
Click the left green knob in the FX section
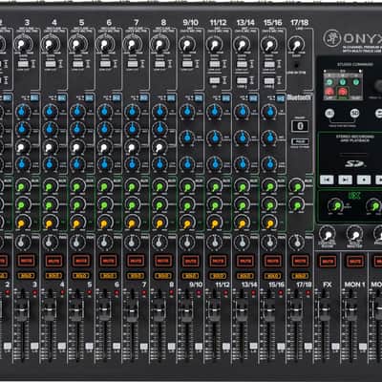[335, 204]
